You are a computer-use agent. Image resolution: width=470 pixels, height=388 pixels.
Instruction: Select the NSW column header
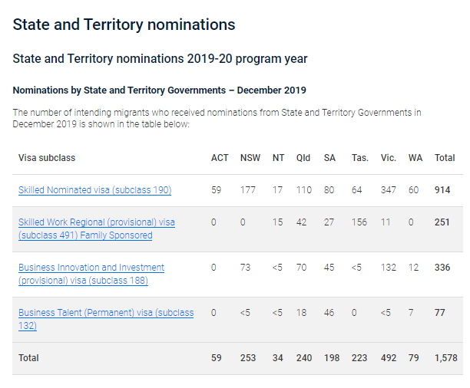click(x=250, y=158)
